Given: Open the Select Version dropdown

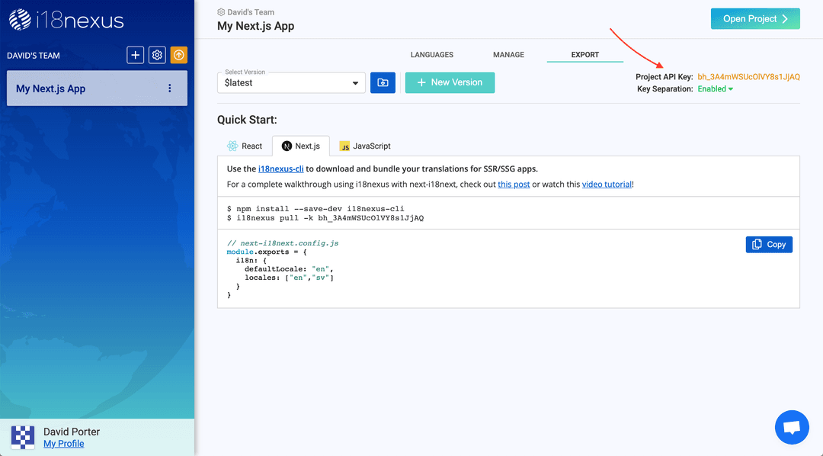Looking at the screenshot, I should tap(290, 82).
